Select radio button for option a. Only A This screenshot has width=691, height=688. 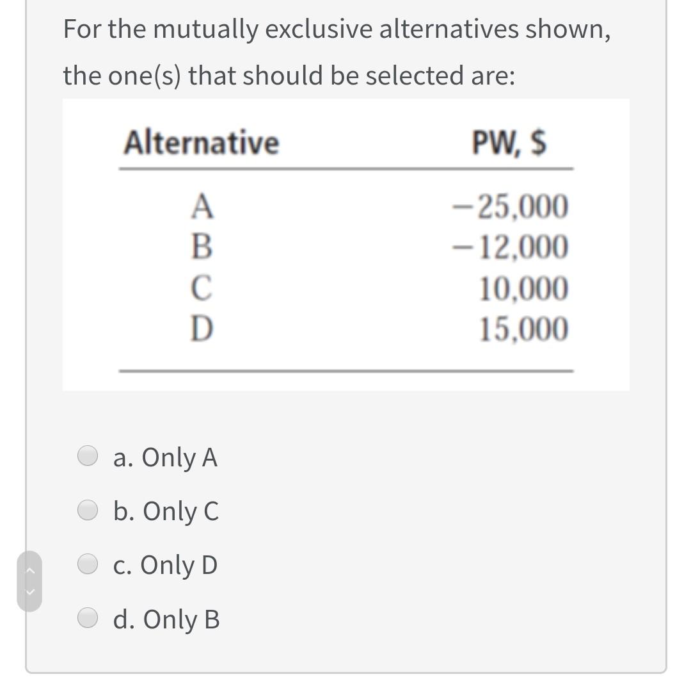pos(88,457)
